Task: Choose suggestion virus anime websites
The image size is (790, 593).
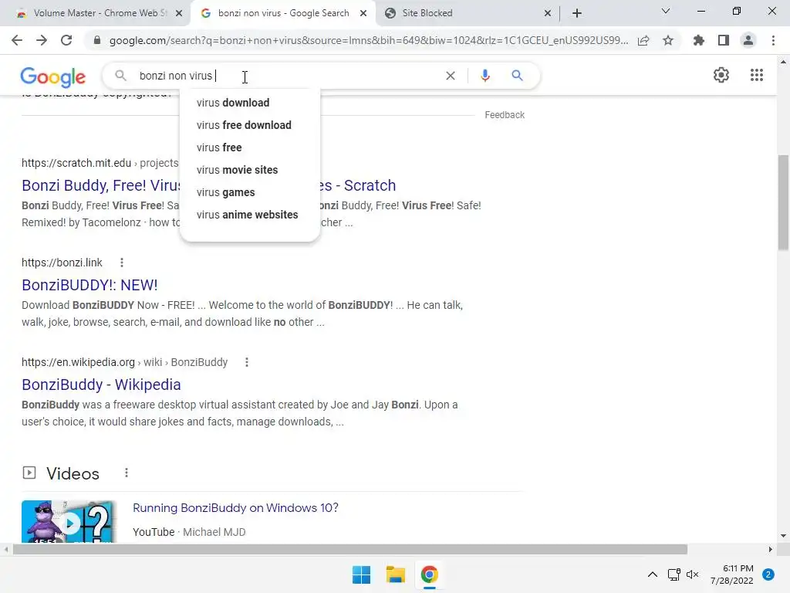Action: 250,215
